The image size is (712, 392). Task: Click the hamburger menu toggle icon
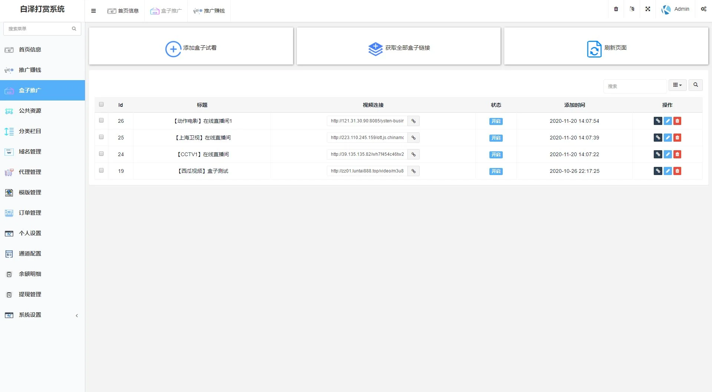click(93, 11)
